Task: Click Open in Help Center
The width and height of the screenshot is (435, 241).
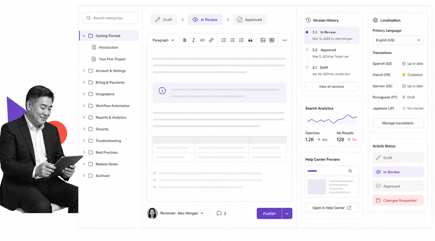Action: [332, 208]
